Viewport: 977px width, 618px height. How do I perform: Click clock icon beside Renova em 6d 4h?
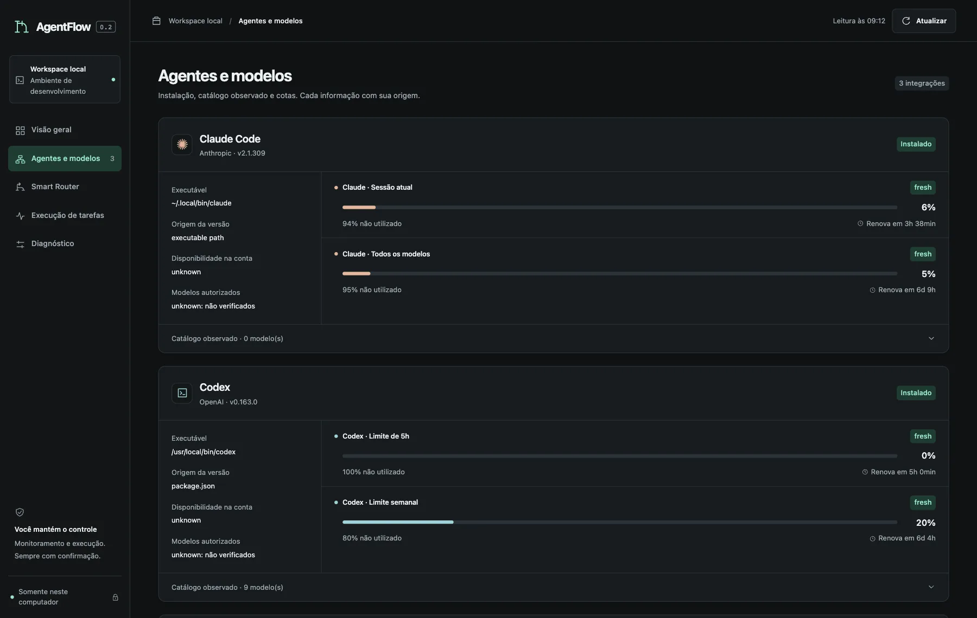pos(872,539)
